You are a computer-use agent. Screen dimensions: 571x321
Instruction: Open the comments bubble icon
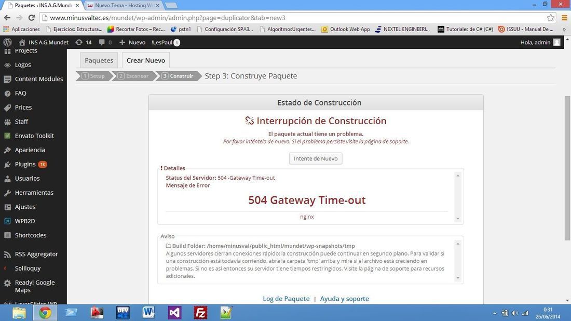click(x=102, y=42)
